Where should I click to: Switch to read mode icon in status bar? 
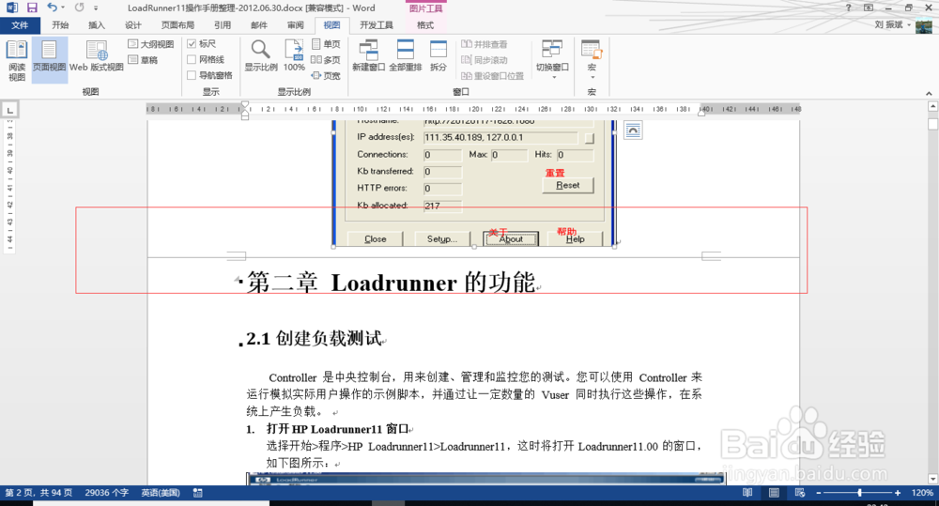click(747, 493)
